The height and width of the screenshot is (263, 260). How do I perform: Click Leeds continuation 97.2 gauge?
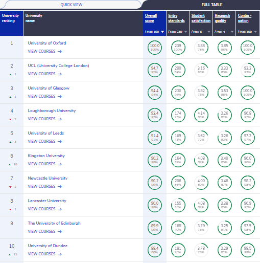(x=248, y=138)
